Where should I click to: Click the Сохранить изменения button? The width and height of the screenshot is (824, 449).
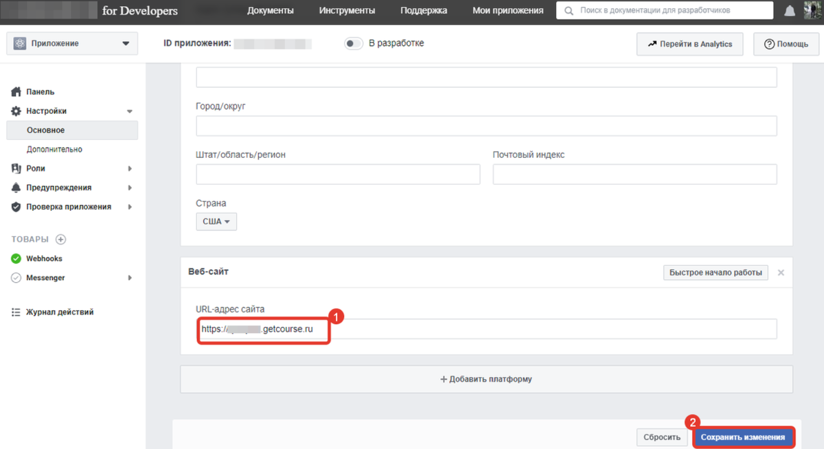pyautogui.click(x=743, y=437)
